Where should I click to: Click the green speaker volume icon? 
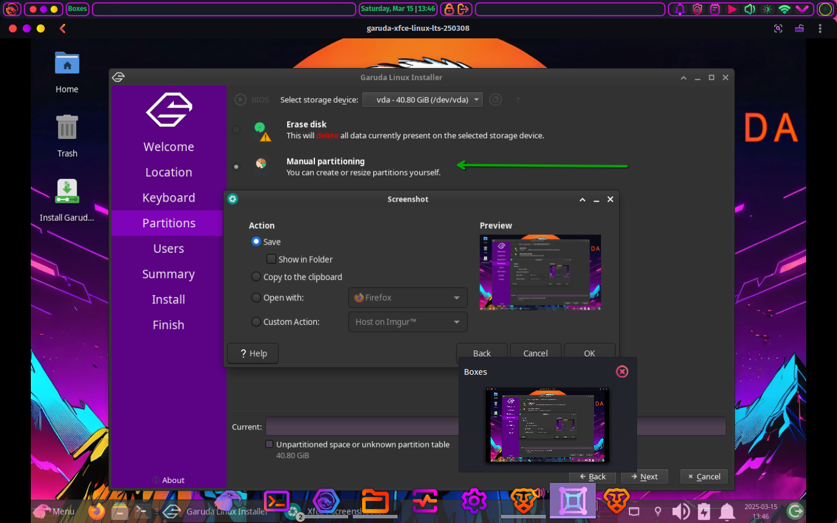pyautogui.click(x=750, y=9)
